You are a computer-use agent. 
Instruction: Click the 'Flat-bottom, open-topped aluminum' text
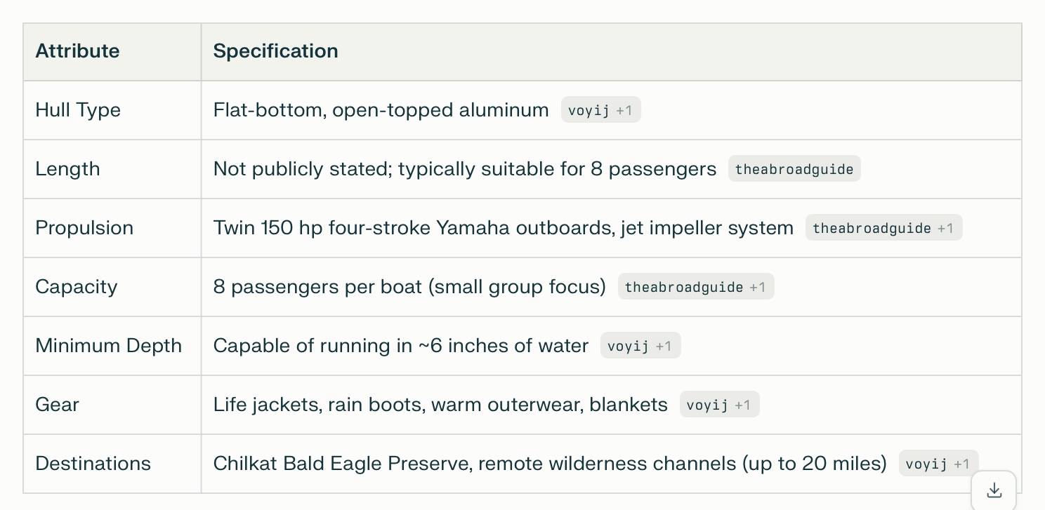tap(381, 110)
